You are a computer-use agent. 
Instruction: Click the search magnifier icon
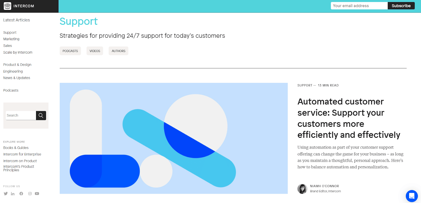(41, 115)
